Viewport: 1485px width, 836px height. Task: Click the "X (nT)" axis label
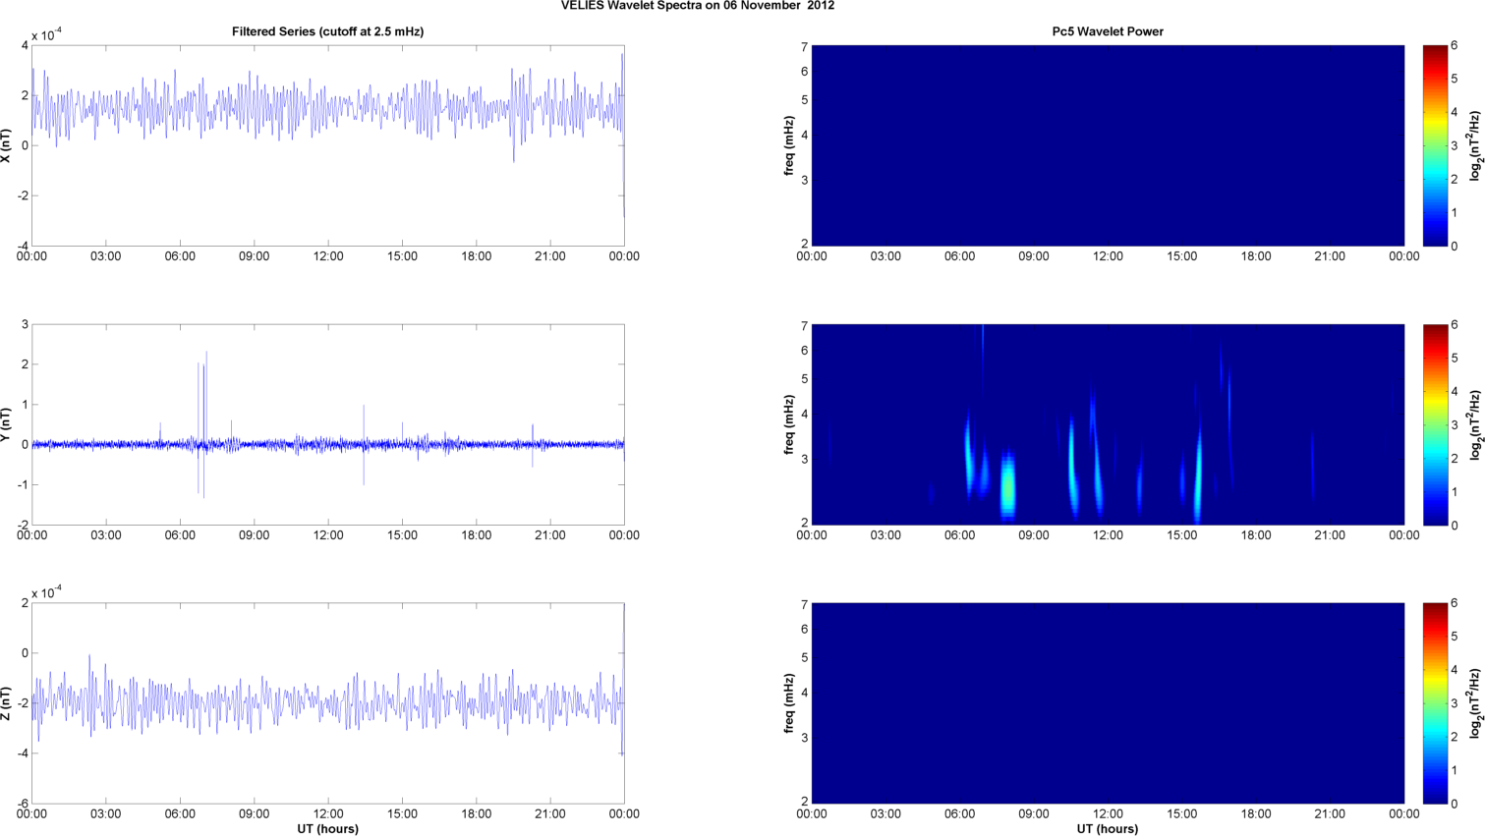(x=6, y=145)
